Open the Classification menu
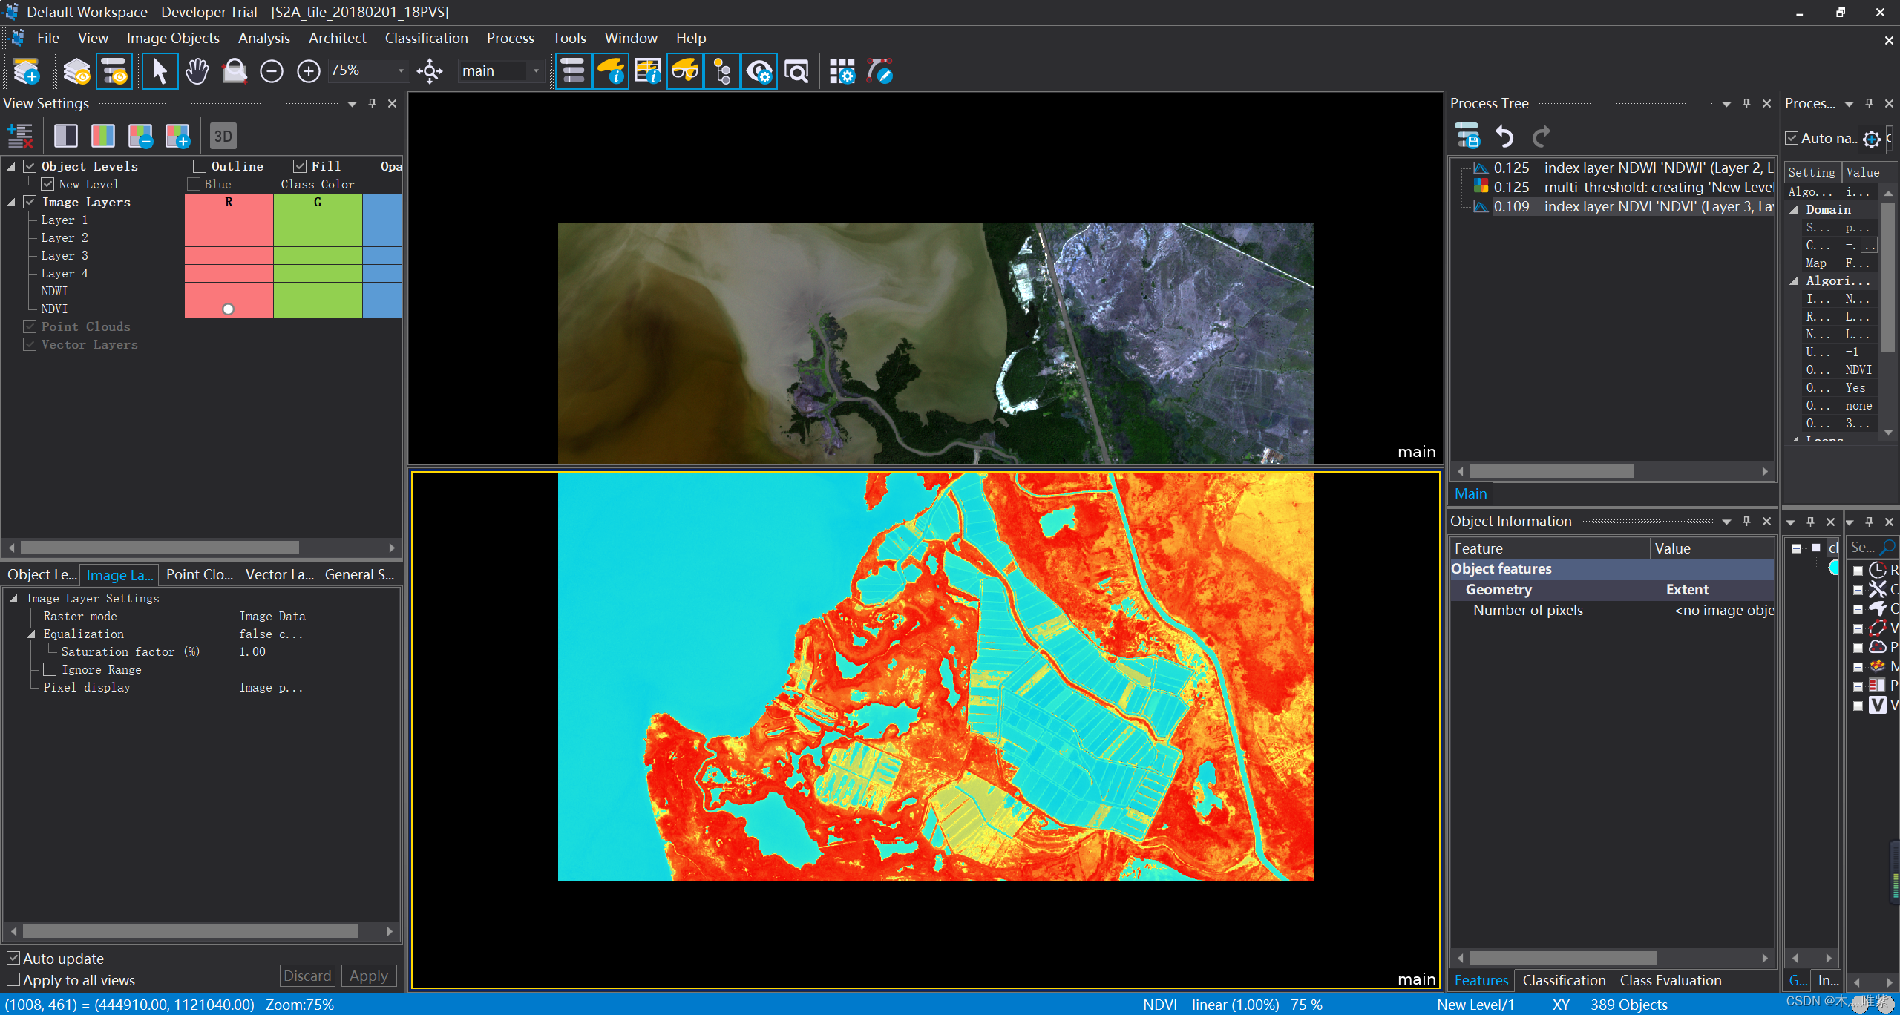The width and height of the screenshot is (1900, 1015). tap(426, 38)
